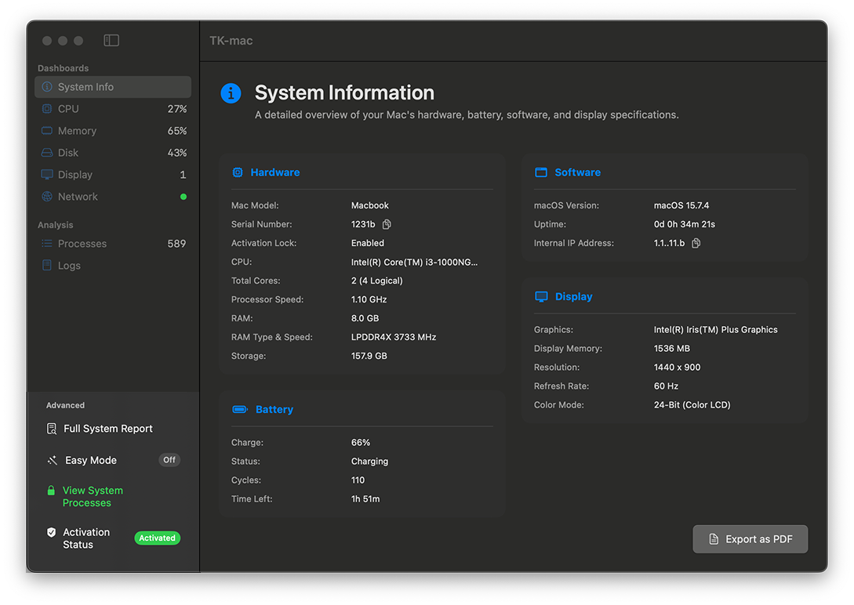Open the Activated status badge
854x605 pixels.
[x=157, y=538]
